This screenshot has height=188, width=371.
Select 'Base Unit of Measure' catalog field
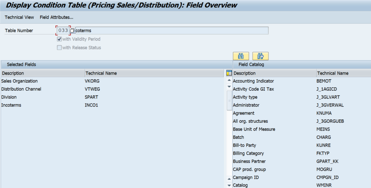point(254,129)
